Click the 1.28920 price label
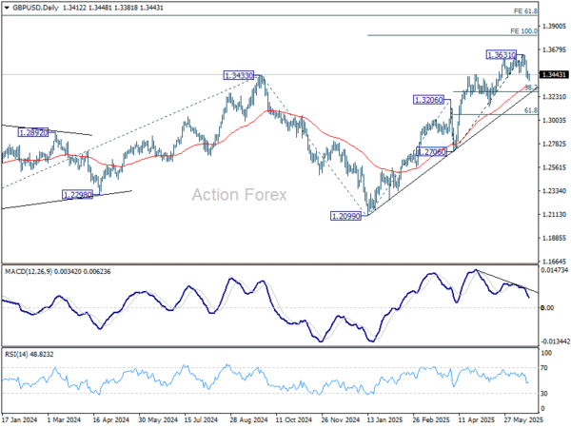Screen dimensions: 571x428 [33, 133]
